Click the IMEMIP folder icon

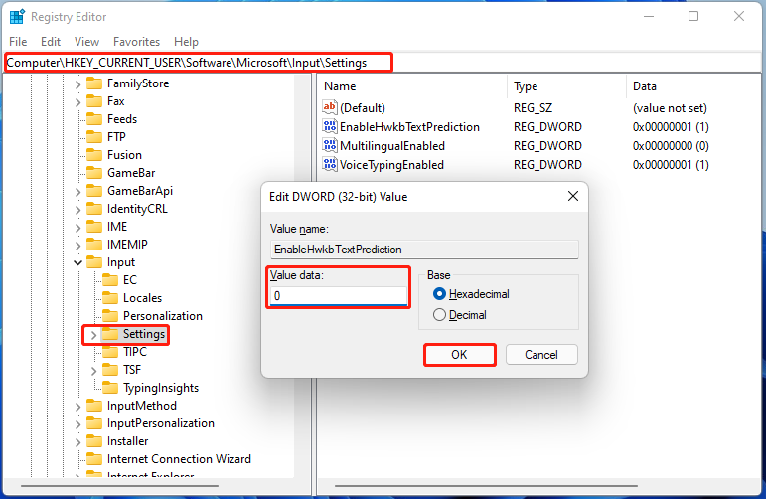click(94, 245)
